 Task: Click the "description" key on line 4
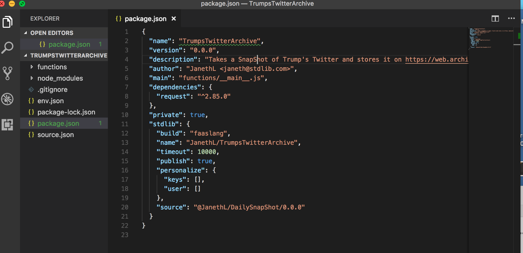[173, 59]
